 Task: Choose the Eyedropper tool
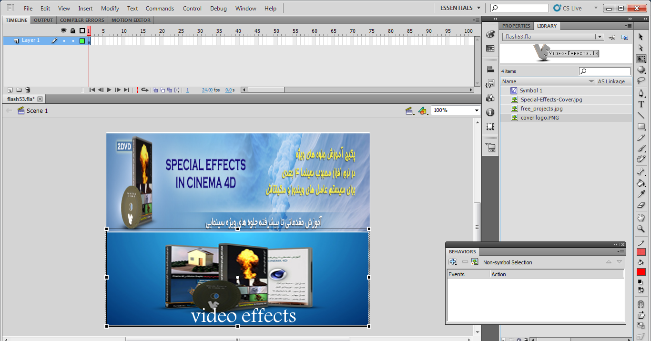tap(641, 194)
